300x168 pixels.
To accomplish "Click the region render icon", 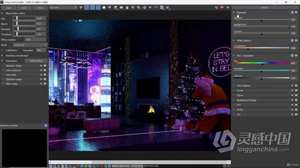I will point(150,7).
